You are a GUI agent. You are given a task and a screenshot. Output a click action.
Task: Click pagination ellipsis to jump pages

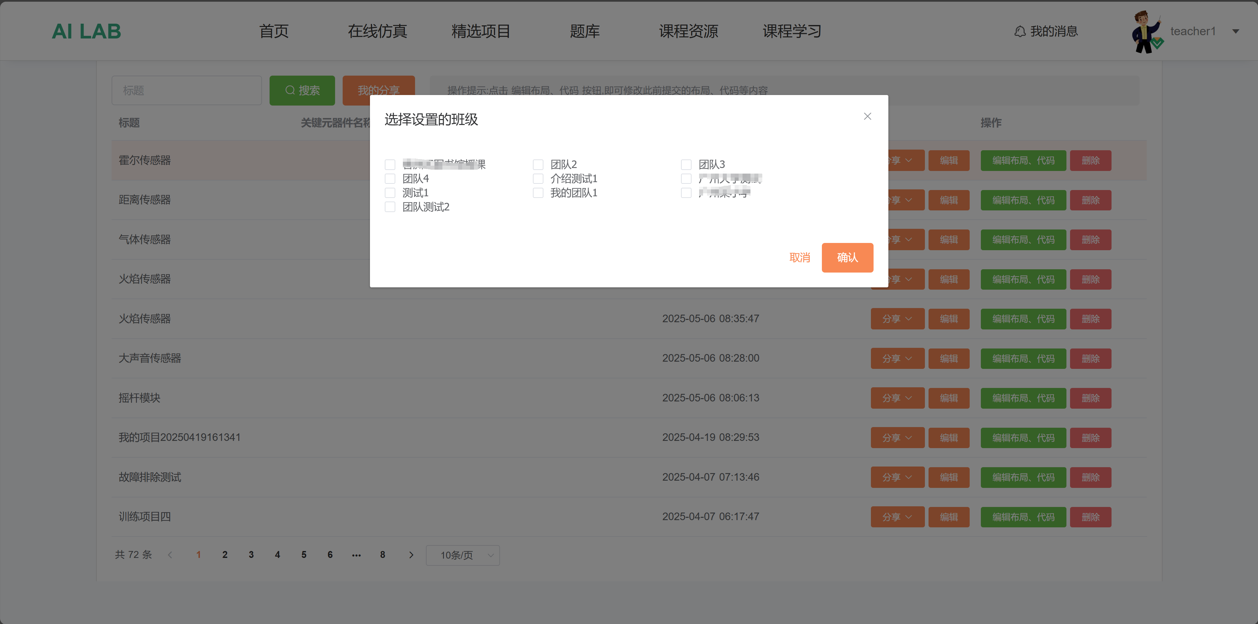[x=356, y=555]
